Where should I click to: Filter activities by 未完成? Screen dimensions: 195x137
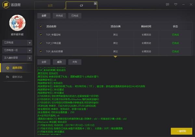(59, 16)
